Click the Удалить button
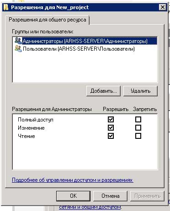This screenshot has width=170, height=211. point(140,91)
